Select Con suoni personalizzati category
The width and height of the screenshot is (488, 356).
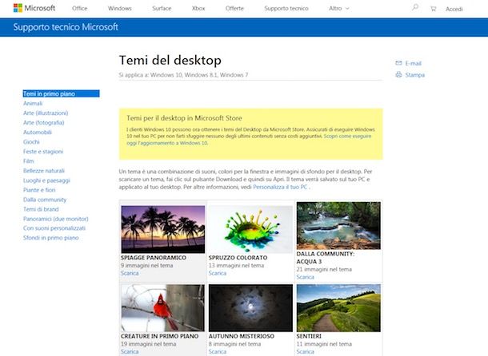tap(54, 228)
